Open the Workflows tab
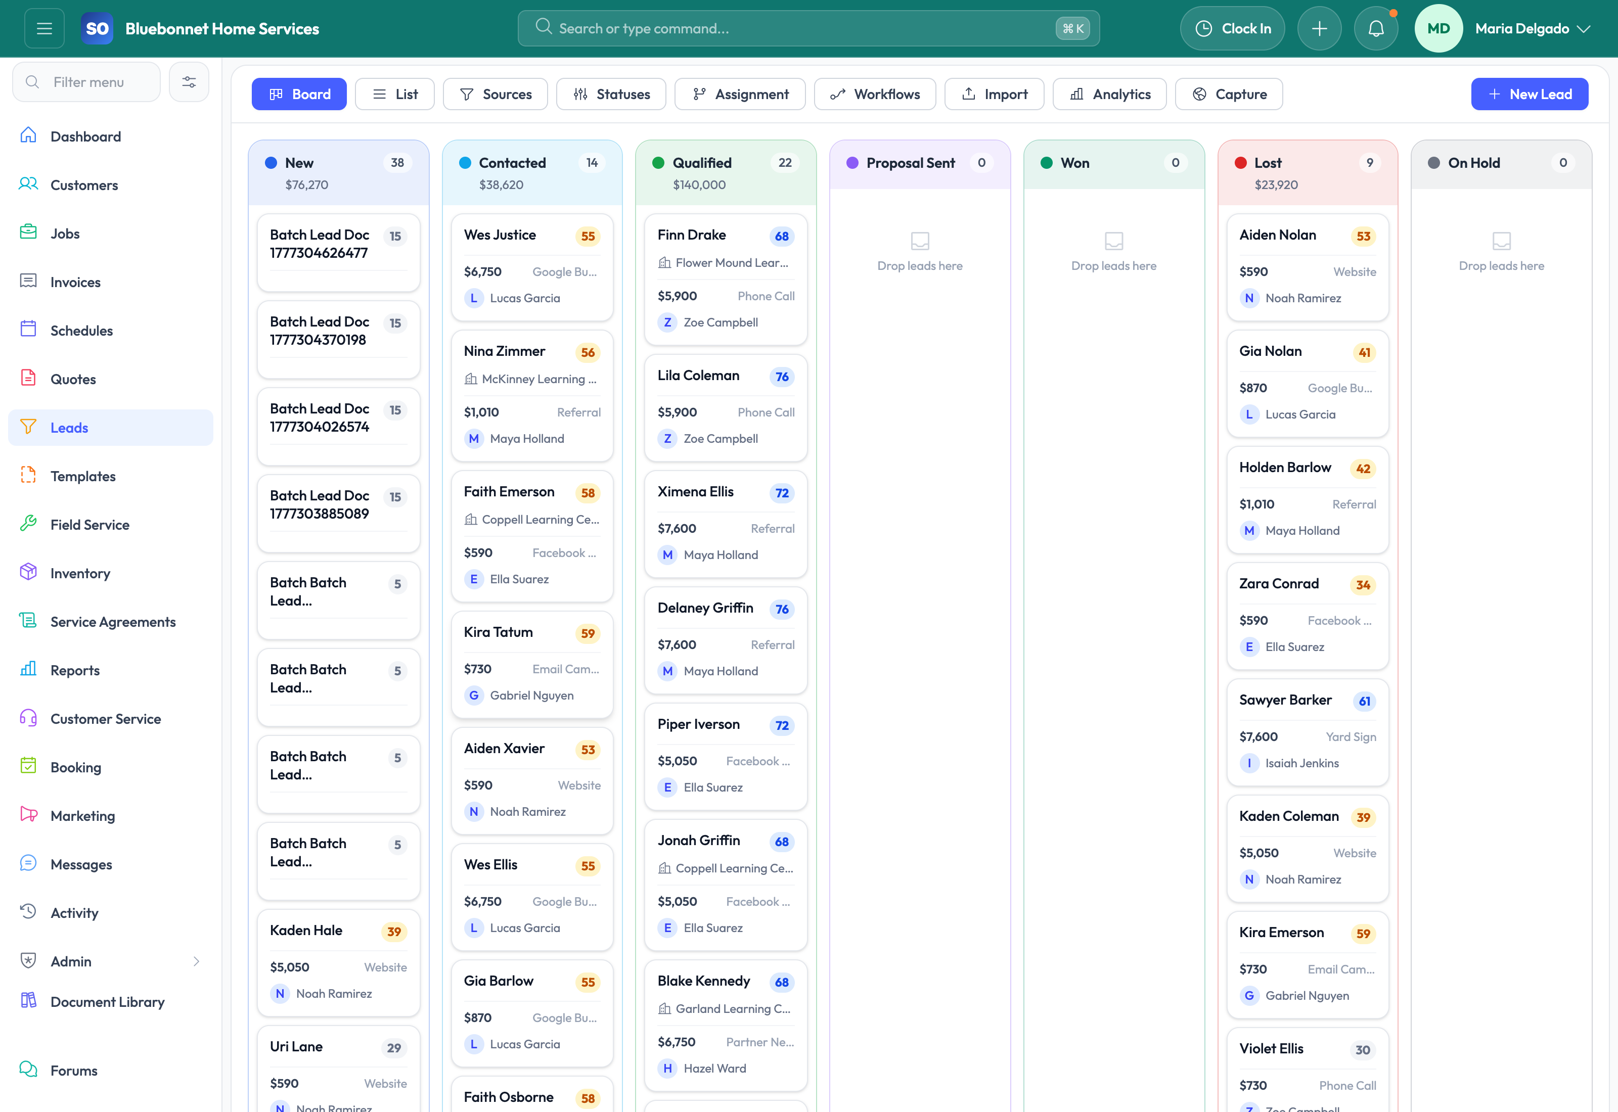1618x1112 pixels. (875, 94)
